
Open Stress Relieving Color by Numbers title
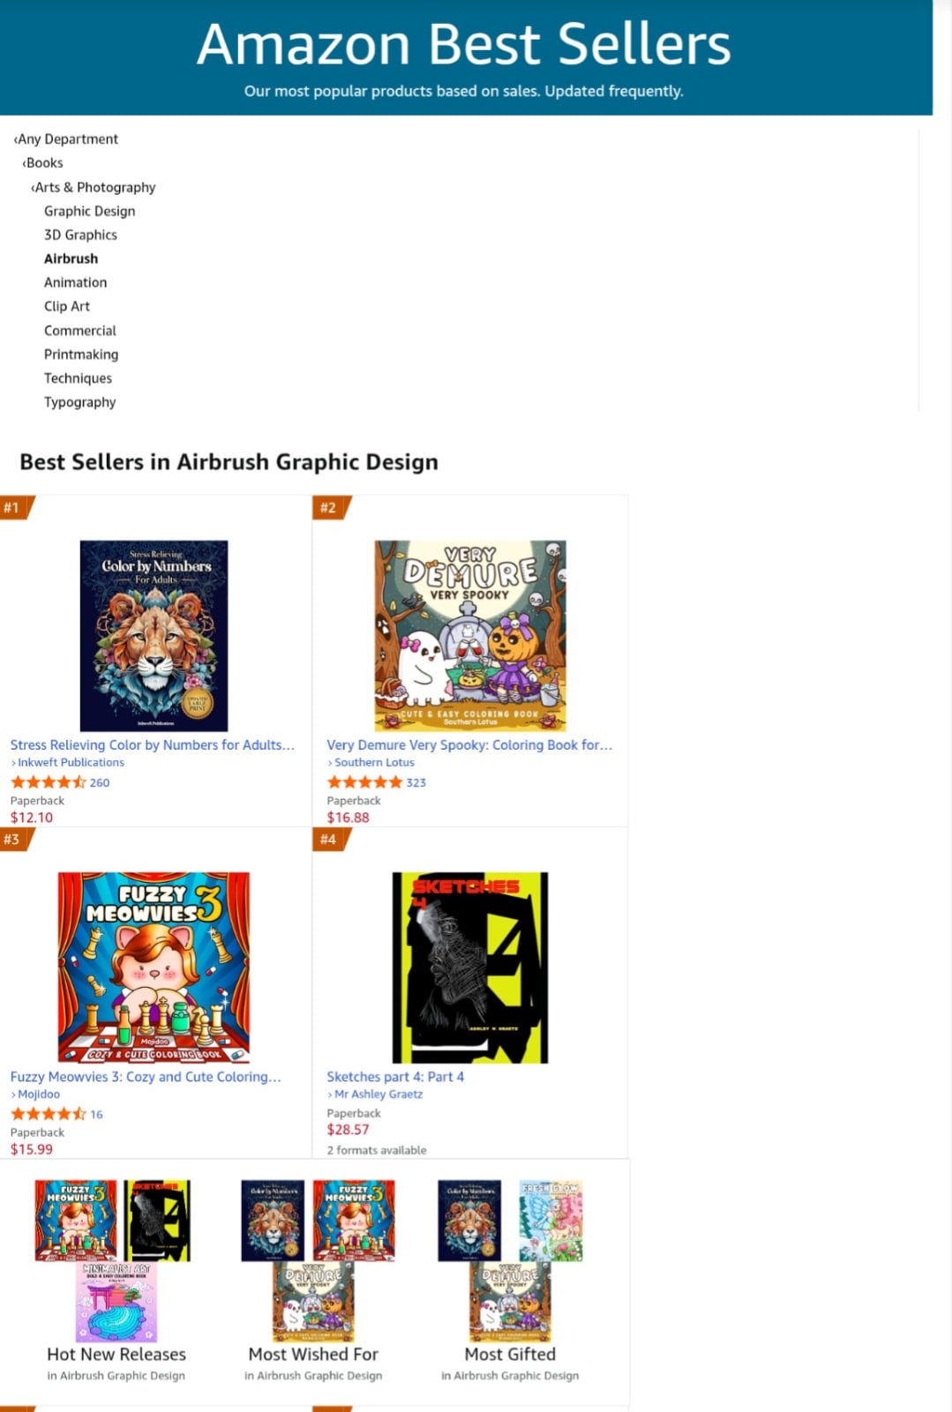pyautogui.click(x=152, y=745)
